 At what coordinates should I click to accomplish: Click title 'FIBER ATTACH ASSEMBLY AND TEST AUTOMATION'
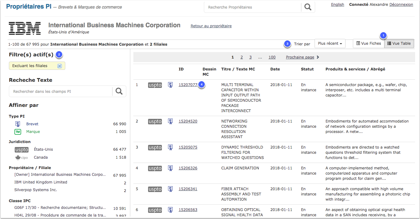(241, 194)
